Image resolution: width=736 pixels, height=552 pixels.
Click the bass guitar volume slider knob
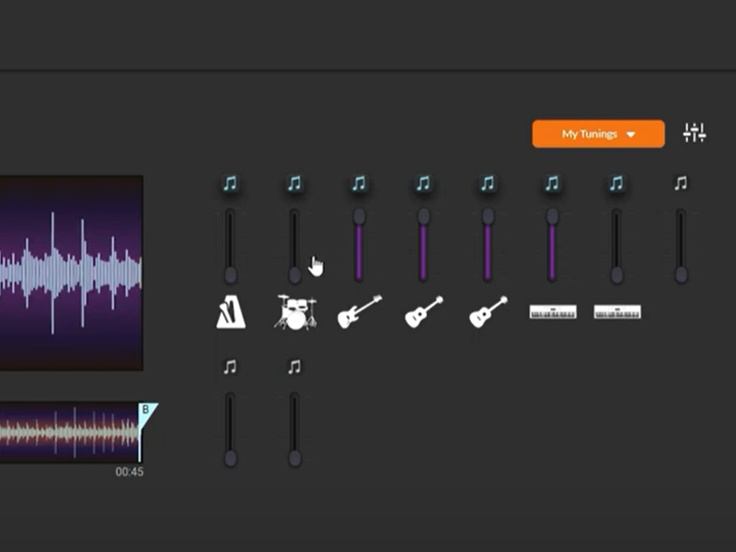pyautogui.click(x=359, y=216)
